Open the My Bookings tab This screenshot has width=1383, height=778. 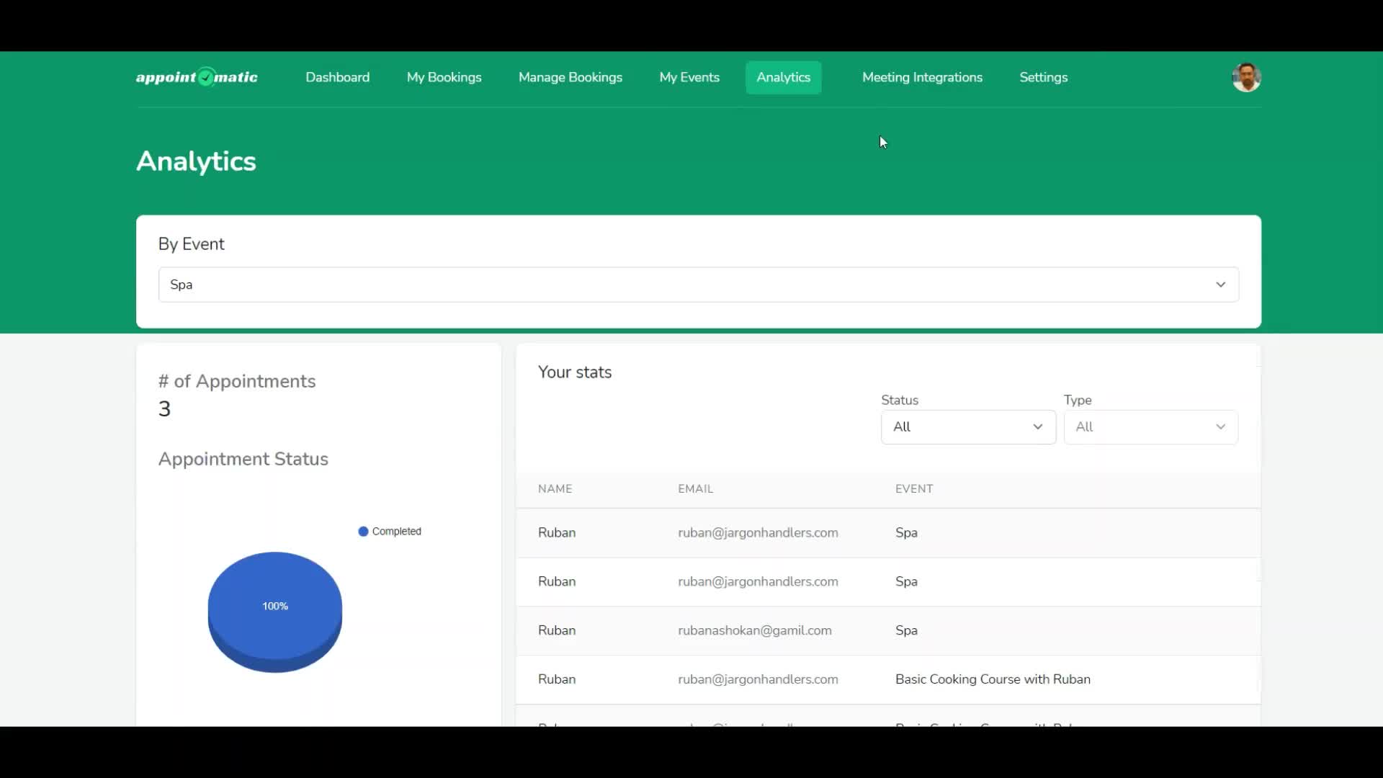point(444,77)
